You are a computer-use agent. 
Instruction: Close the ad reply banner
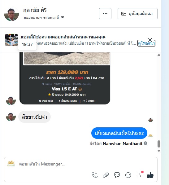[150, 40]
